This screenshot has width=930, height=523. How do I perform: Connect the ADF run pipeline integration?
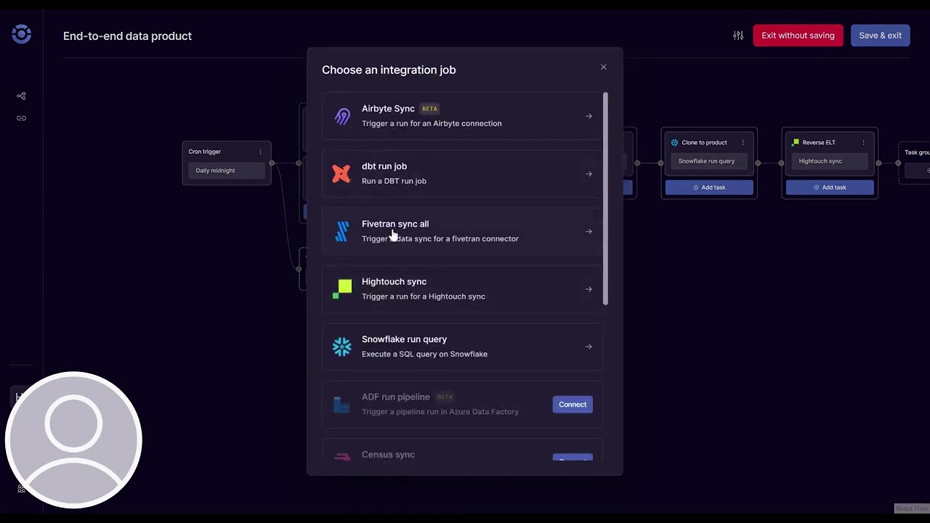tap(573, 405)
